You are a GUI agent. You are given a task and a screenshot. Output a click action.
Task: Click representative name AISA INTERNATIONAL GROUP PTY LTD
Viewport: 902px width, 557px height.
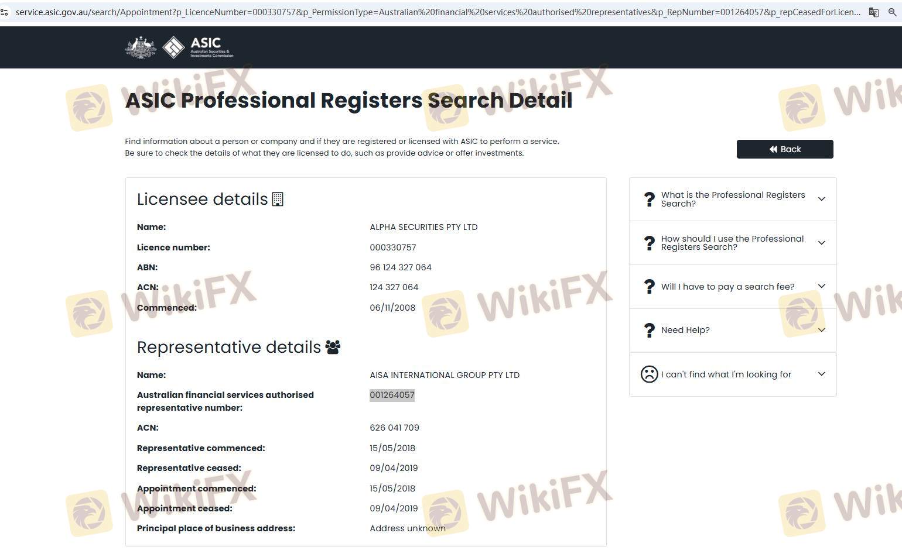pos(445,375)
